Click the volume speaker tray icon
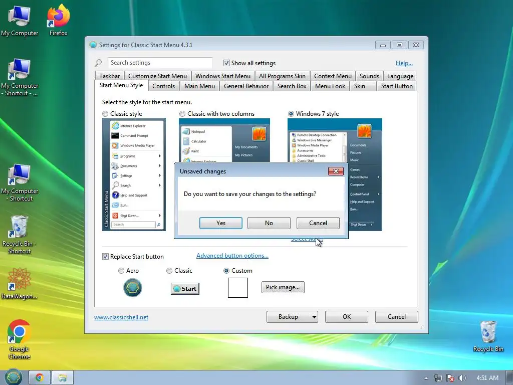 pos(462,378)
